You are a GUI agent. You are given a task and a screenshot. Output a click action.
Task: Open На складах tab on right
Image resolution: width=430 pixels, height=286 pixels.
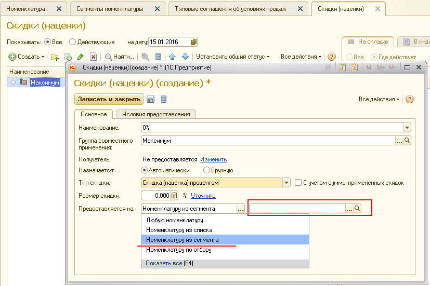[368, 42]
